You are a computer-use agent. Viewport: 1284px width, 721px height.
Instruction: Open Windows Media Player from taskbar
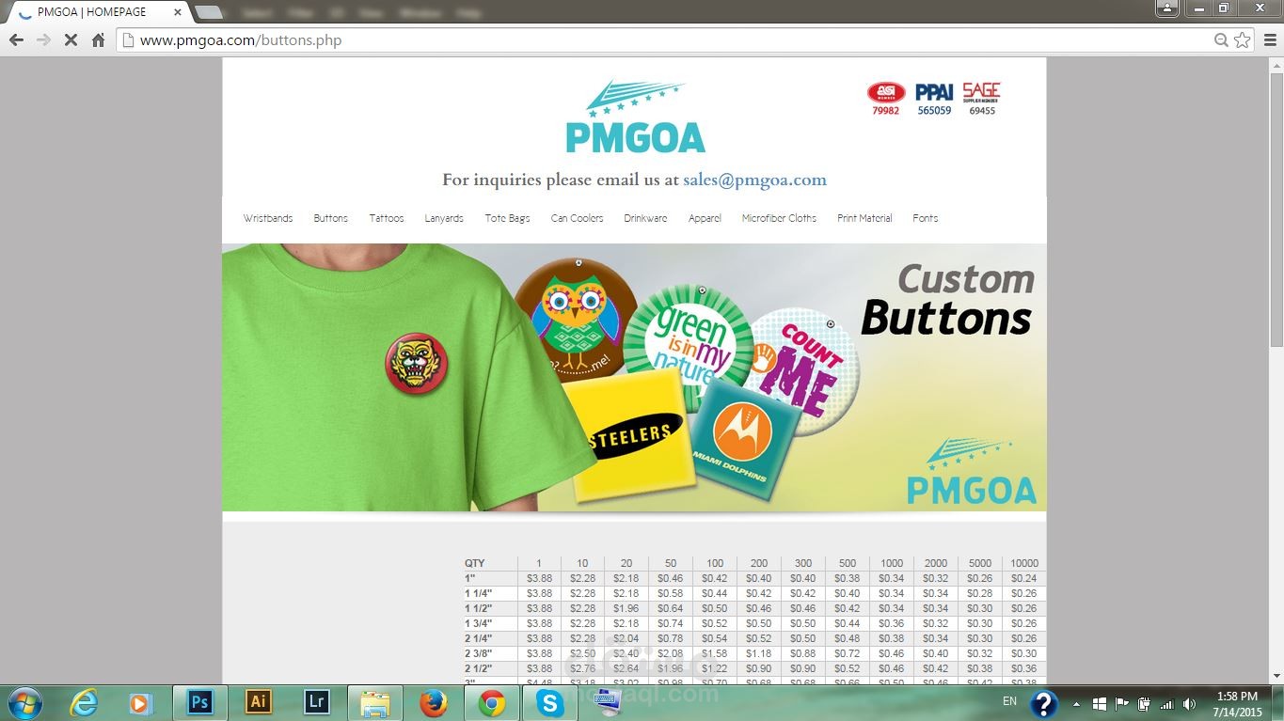(x=140, y=703)
